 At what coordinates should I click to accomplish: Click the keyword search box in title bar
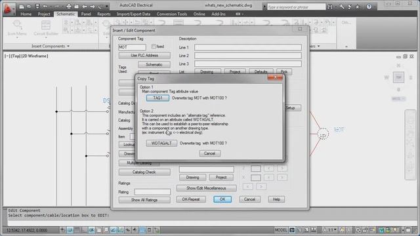pos(296,7)
